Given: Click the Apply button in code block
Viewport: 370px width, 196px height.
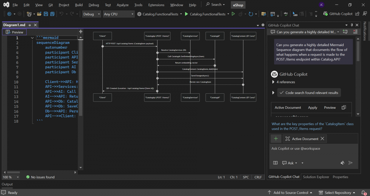Looking at the screenshot, I should pos(313,108).
